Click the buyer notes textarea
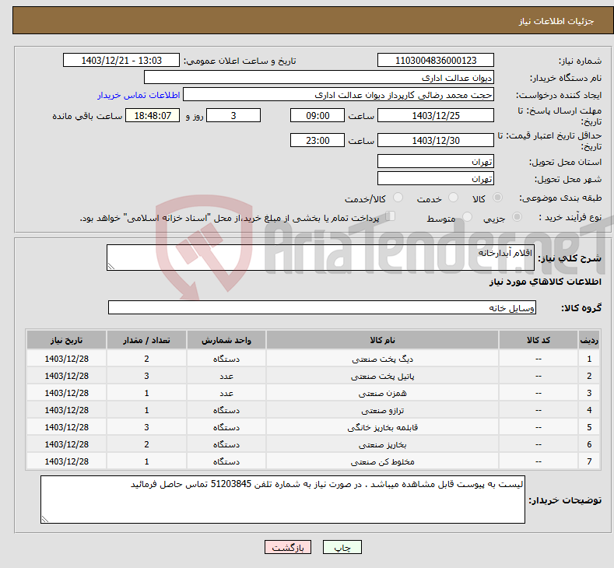 pos(282,500)
